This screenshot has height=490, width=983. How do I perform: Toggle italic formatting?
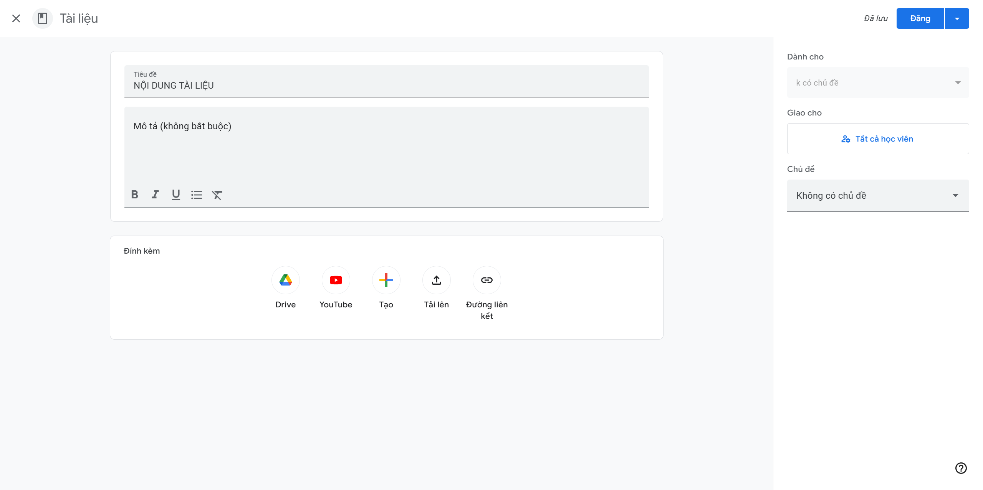[x=155, y=195]
